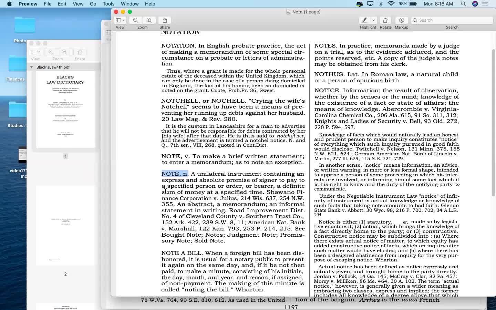Open the View menu in the menu bar
Image resolution: width=496 pixels, height=310 pixels.
click(x=78, y=4)
